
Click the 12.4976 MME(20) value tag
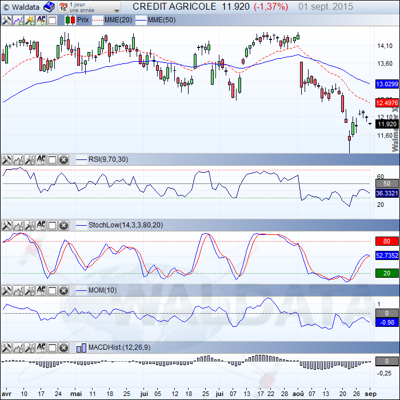pyautogui.click(x=387, y=103)
